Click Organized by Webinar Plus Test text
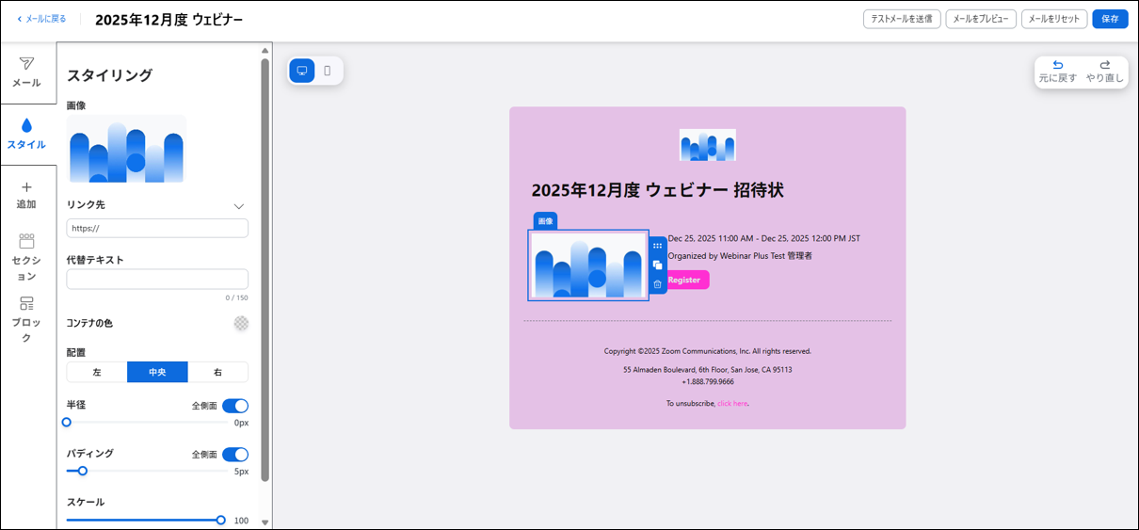This screenshot has width=1139, height=530. [740, 255]
